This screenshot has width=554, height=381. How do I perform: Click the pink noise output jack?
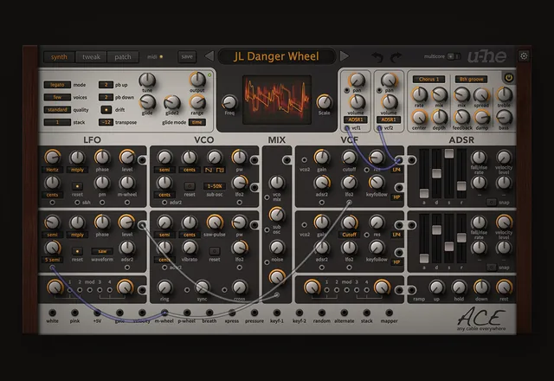coord(74,313)
